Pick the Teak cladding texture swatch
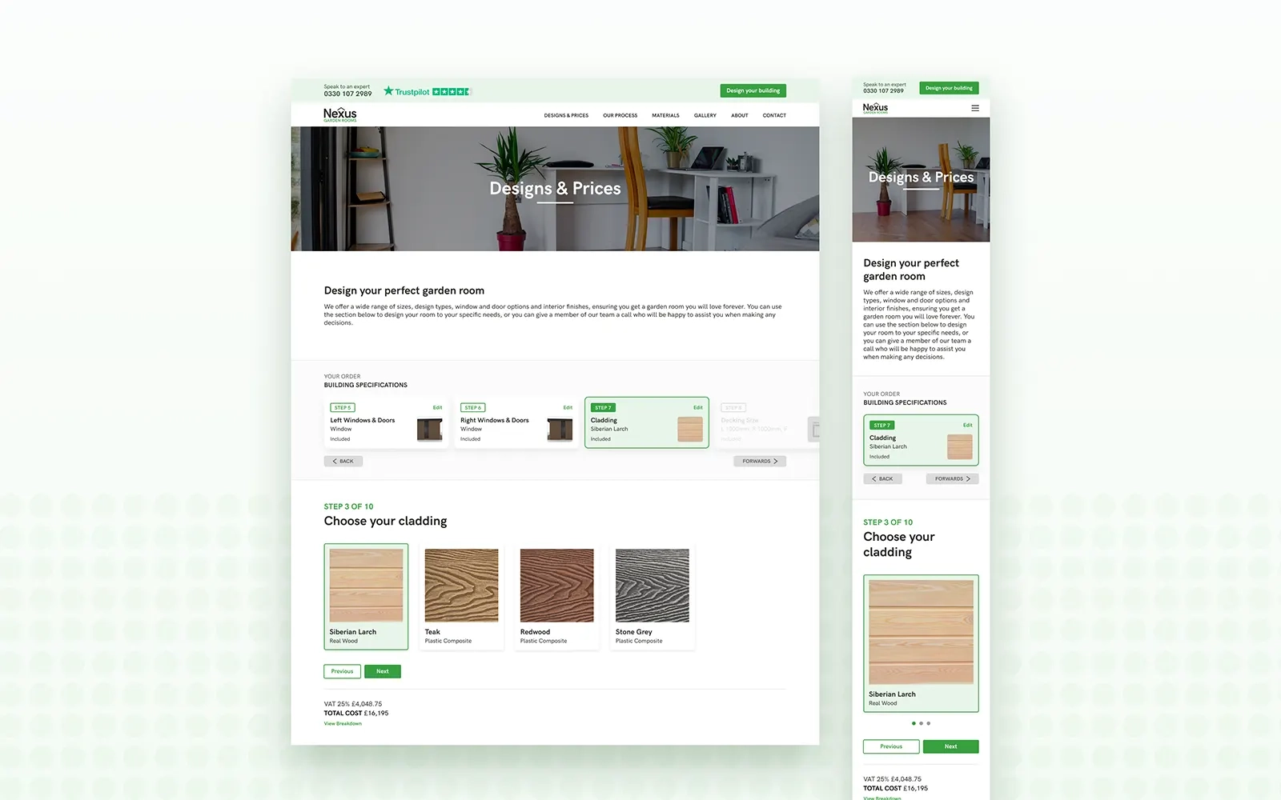This screenshot has width=1281, height=800. tap(461, 585)
